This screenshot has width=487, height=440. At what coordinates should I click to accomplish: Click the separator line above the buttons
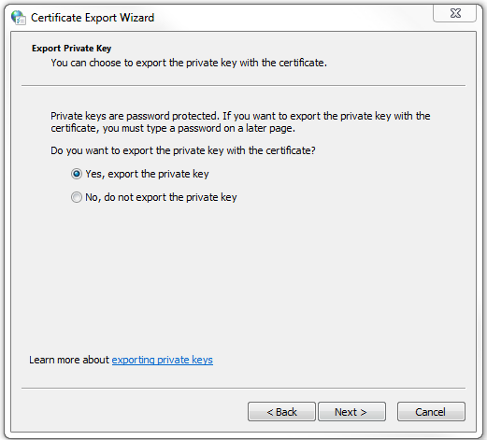coord(243,389)
